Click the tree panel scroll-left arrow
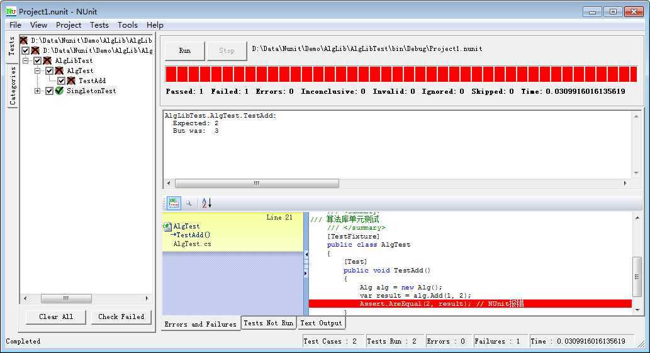The image size is (650, 353). pos(25,298)
